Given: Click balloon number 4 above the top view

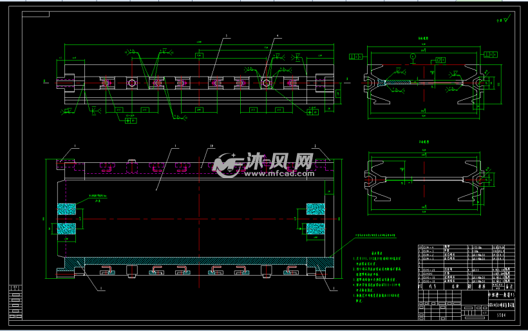Looking at the screenshot, I should (x=278, y=36).
